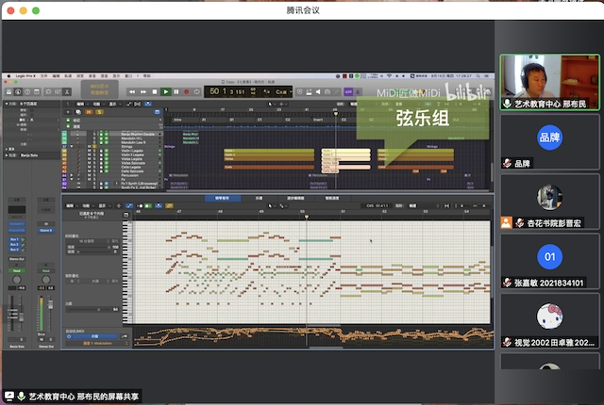The image size is (604, 405).
Task: Adjust the 强度 quantize strength slider
Action: [92, 247]
